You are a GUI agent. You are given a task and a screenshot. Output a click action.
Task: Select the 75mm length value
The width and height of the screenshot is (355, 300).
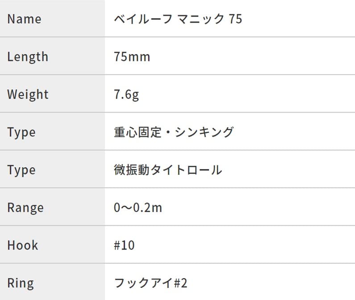[x=132, y=57]
